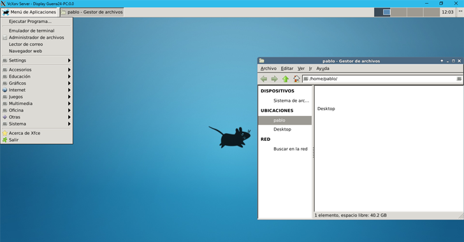Screen dimensions: 464x242
Task: Launch Administrador de archivos from menu
Action: click(x=36, y=38)
